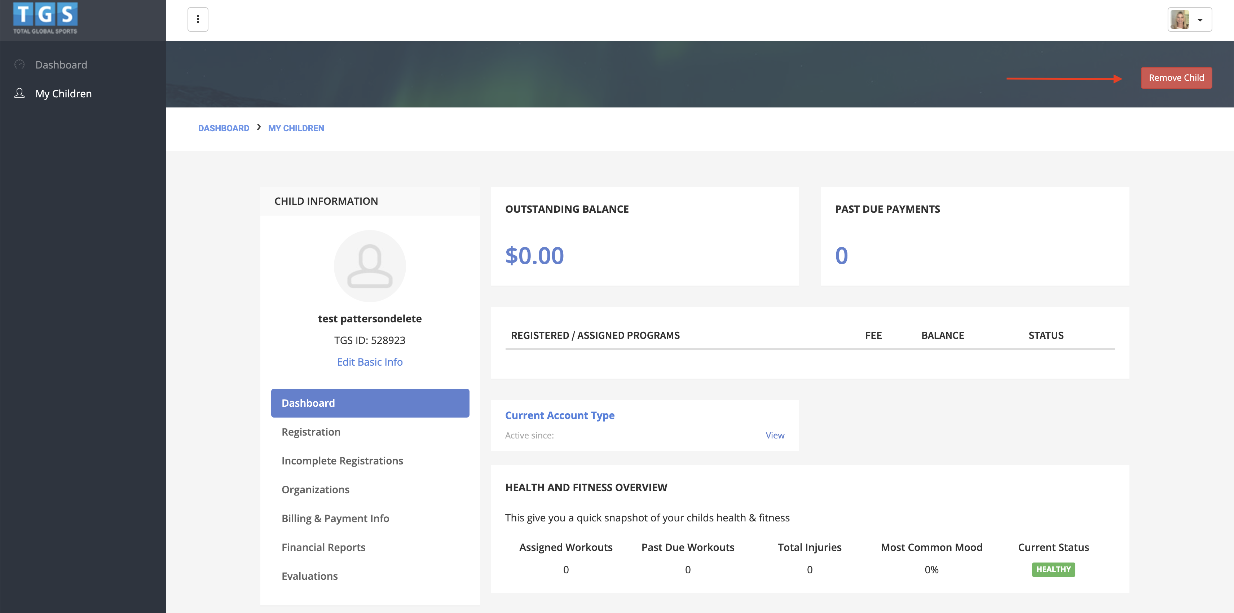Screen dimensions: 1234x613
Task: Click View next to Active since
Action: point(775,435)
